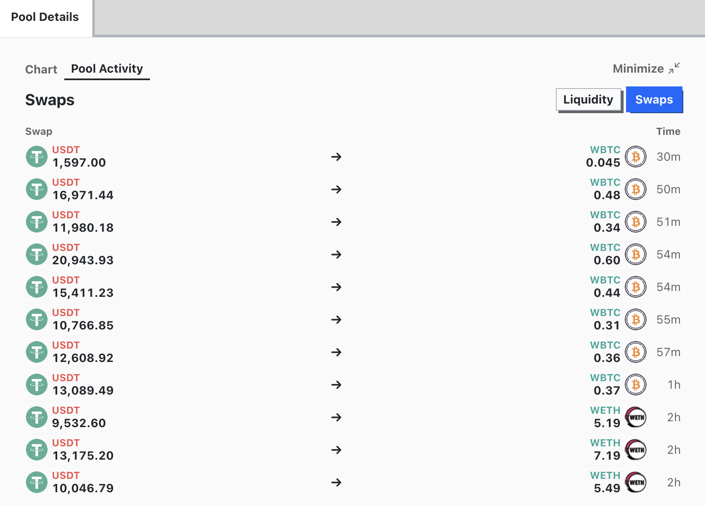Click the Minimize collapse arrows icon

pos(674,68)
